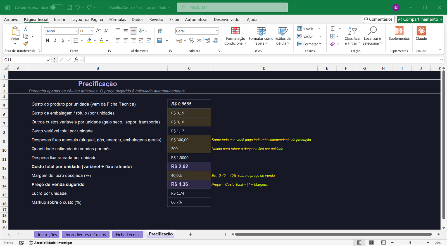Select cell with R$ 300,00 fixed expenses

point(189,140)
